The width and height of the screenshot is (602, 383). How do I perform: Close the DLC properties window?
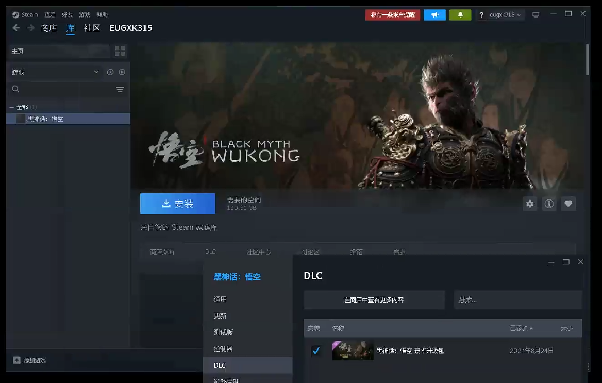tap(580, 262)
